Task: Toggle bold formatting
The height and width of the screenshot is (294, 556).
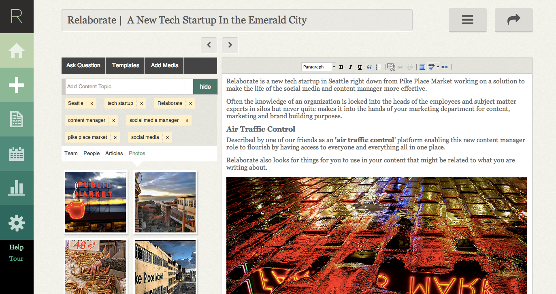Action: point(341,67)
